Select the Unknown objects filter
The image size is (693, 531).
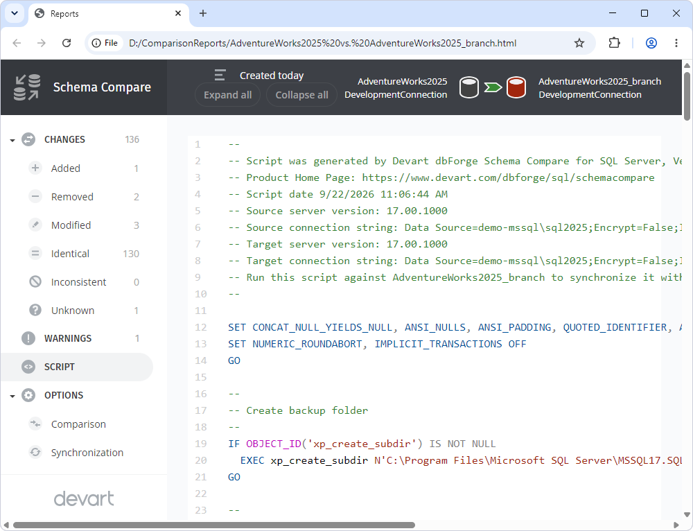(x=84, y=311)
